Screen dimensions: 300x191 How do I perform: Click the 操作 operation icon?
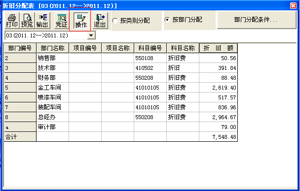pos(81,21)
